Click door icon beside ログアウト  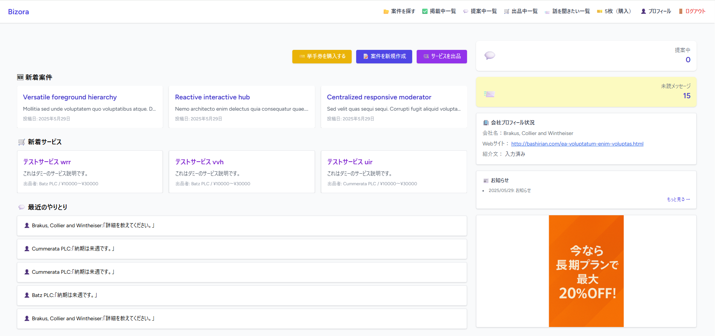pyautogui.click(x=681, y=12)
